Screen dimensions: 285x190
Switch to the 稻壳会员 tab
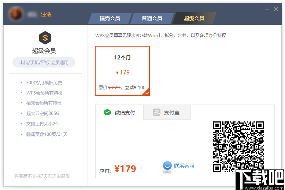(x=110, y=18)
